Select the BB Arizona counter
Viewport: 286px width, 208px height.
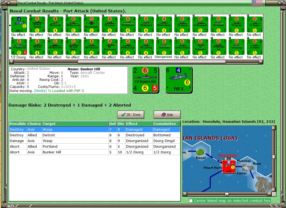pyautogui.click(x=110, y=25)
